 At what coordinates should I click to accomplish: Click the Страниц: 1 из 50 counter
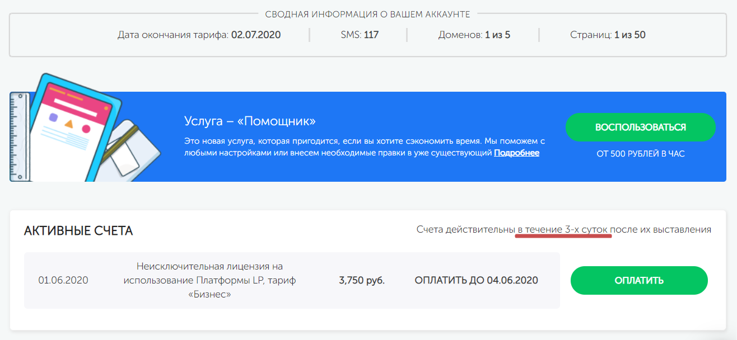[608, 35]
